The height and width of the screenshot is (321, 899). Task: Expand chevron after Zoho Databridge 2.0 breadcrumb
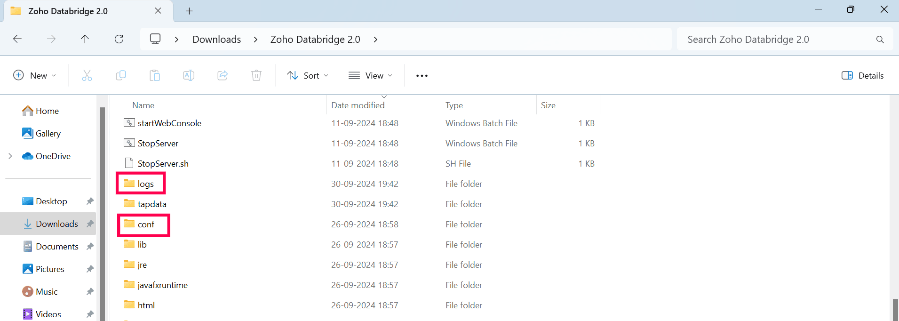tap(375, 40)
